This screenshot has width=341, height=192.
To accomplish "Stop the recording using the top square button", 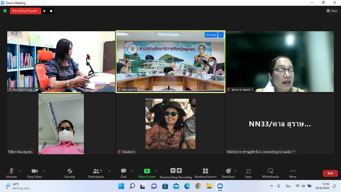I will pos(51,11).
